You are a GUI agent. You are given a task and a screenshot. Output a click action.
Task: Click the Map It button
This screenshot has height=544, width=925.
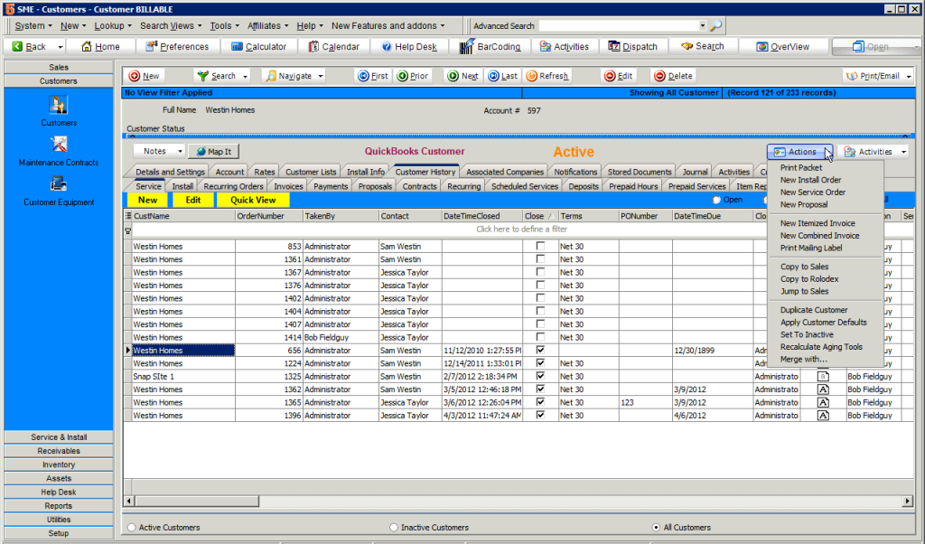tap(213, 152)
